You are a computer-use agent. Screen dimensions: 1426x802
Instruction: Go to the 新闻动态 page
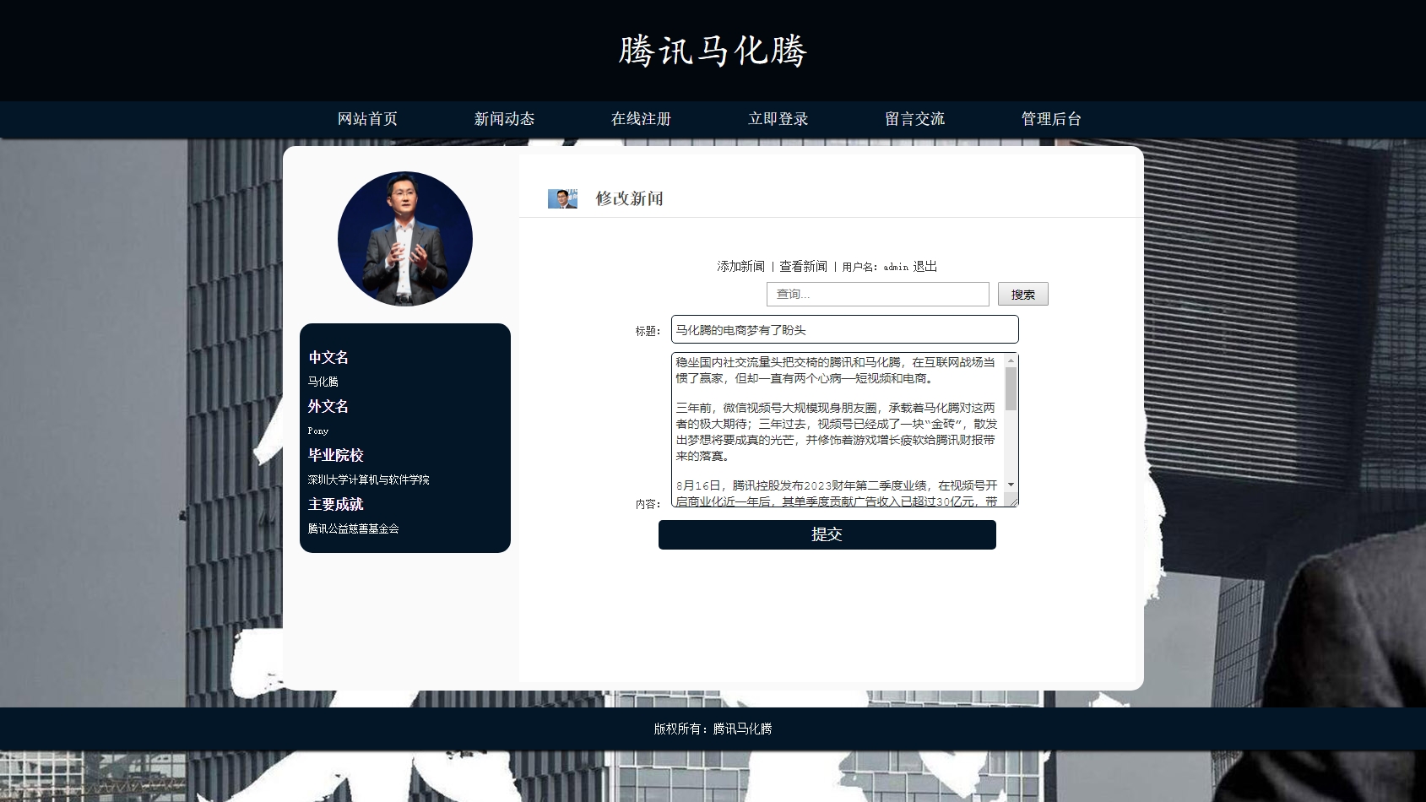[x=504, y=119]
